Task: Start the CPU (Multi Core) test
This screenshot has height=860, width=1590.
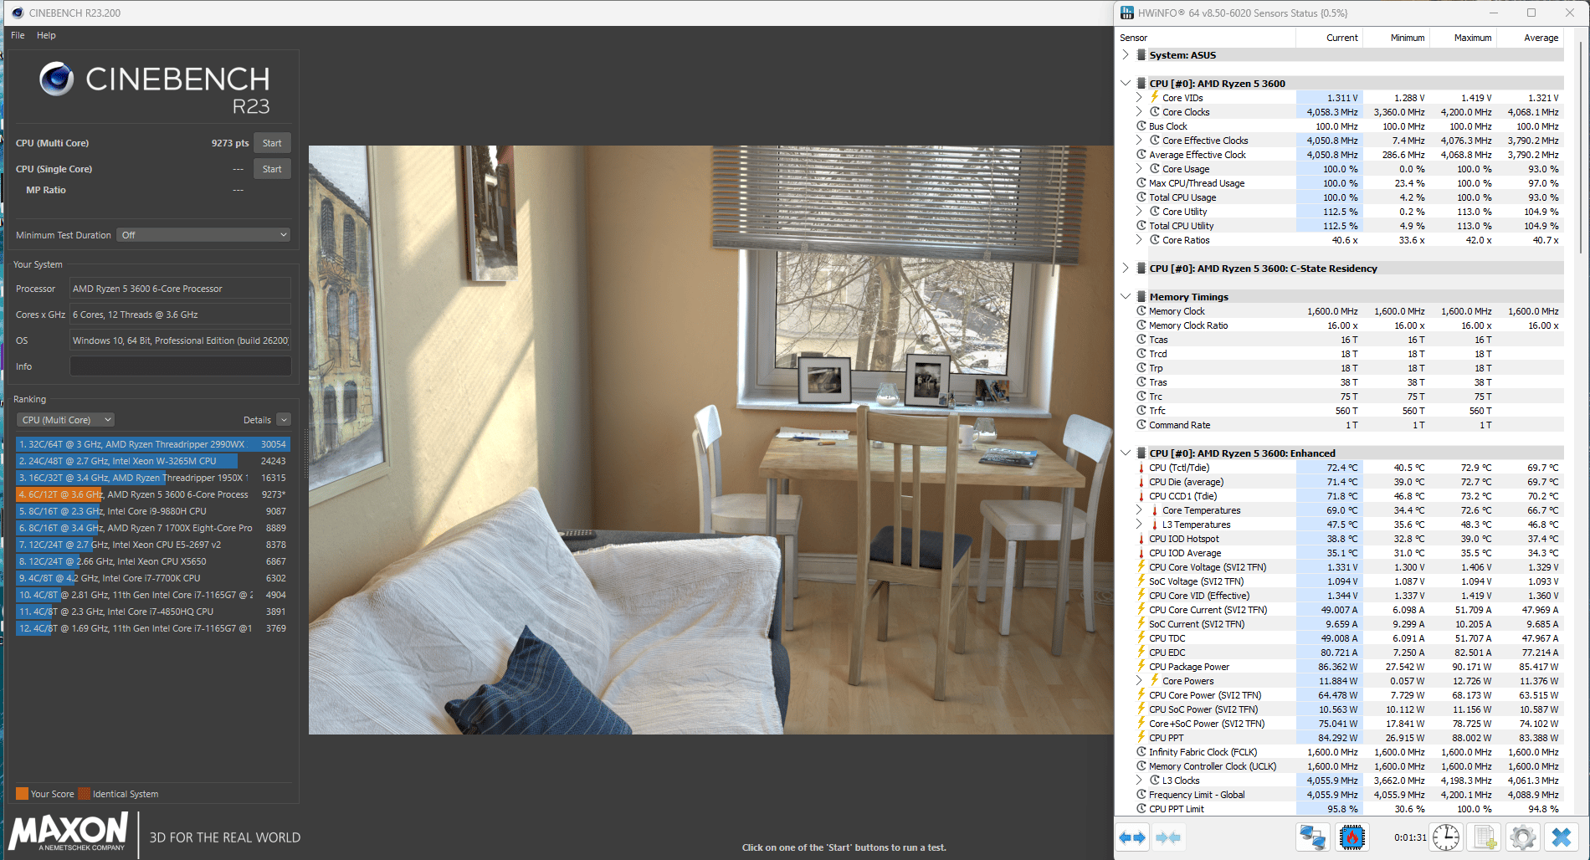Action: point(272,143)
